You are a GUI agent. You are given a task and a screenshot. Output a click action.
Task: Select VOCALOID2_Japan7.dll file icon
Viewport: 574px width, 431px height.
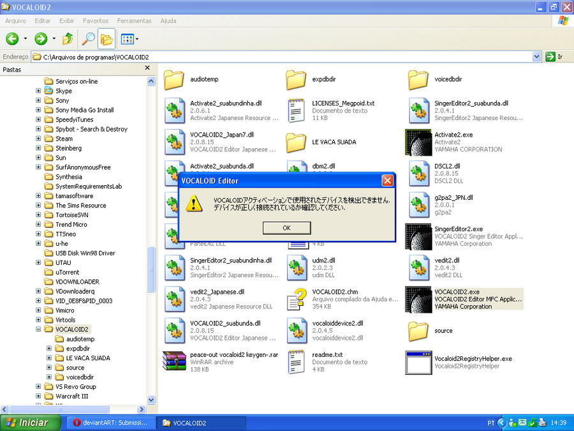(x=174, y=142)
